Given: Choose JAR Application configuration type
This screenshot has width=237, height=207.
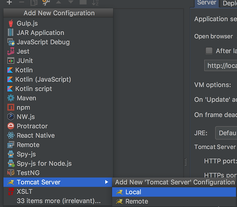Looking at the screenshot, I should (x=58, y=33).
